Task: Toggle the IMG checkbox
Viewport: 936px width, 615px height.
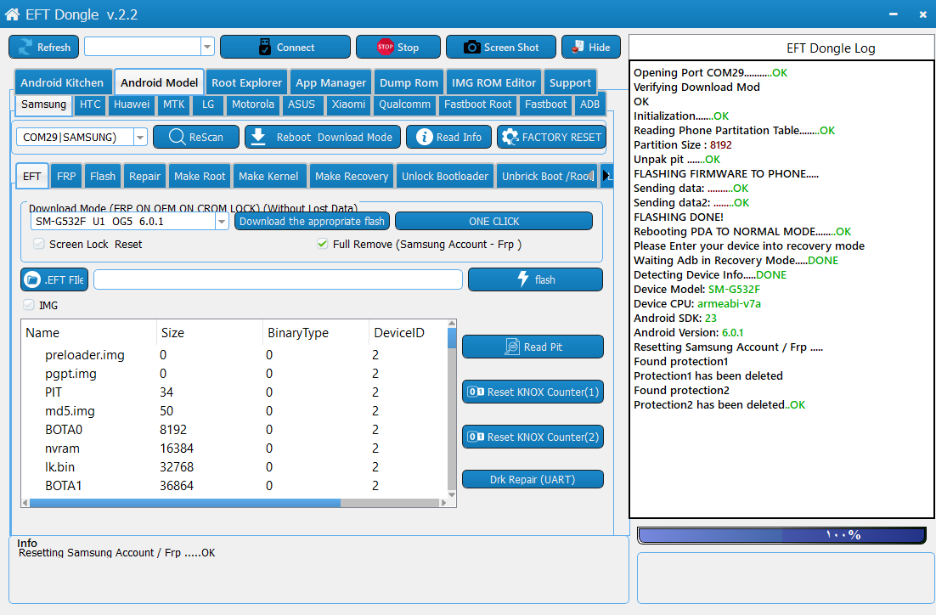Action: (29, 305)
